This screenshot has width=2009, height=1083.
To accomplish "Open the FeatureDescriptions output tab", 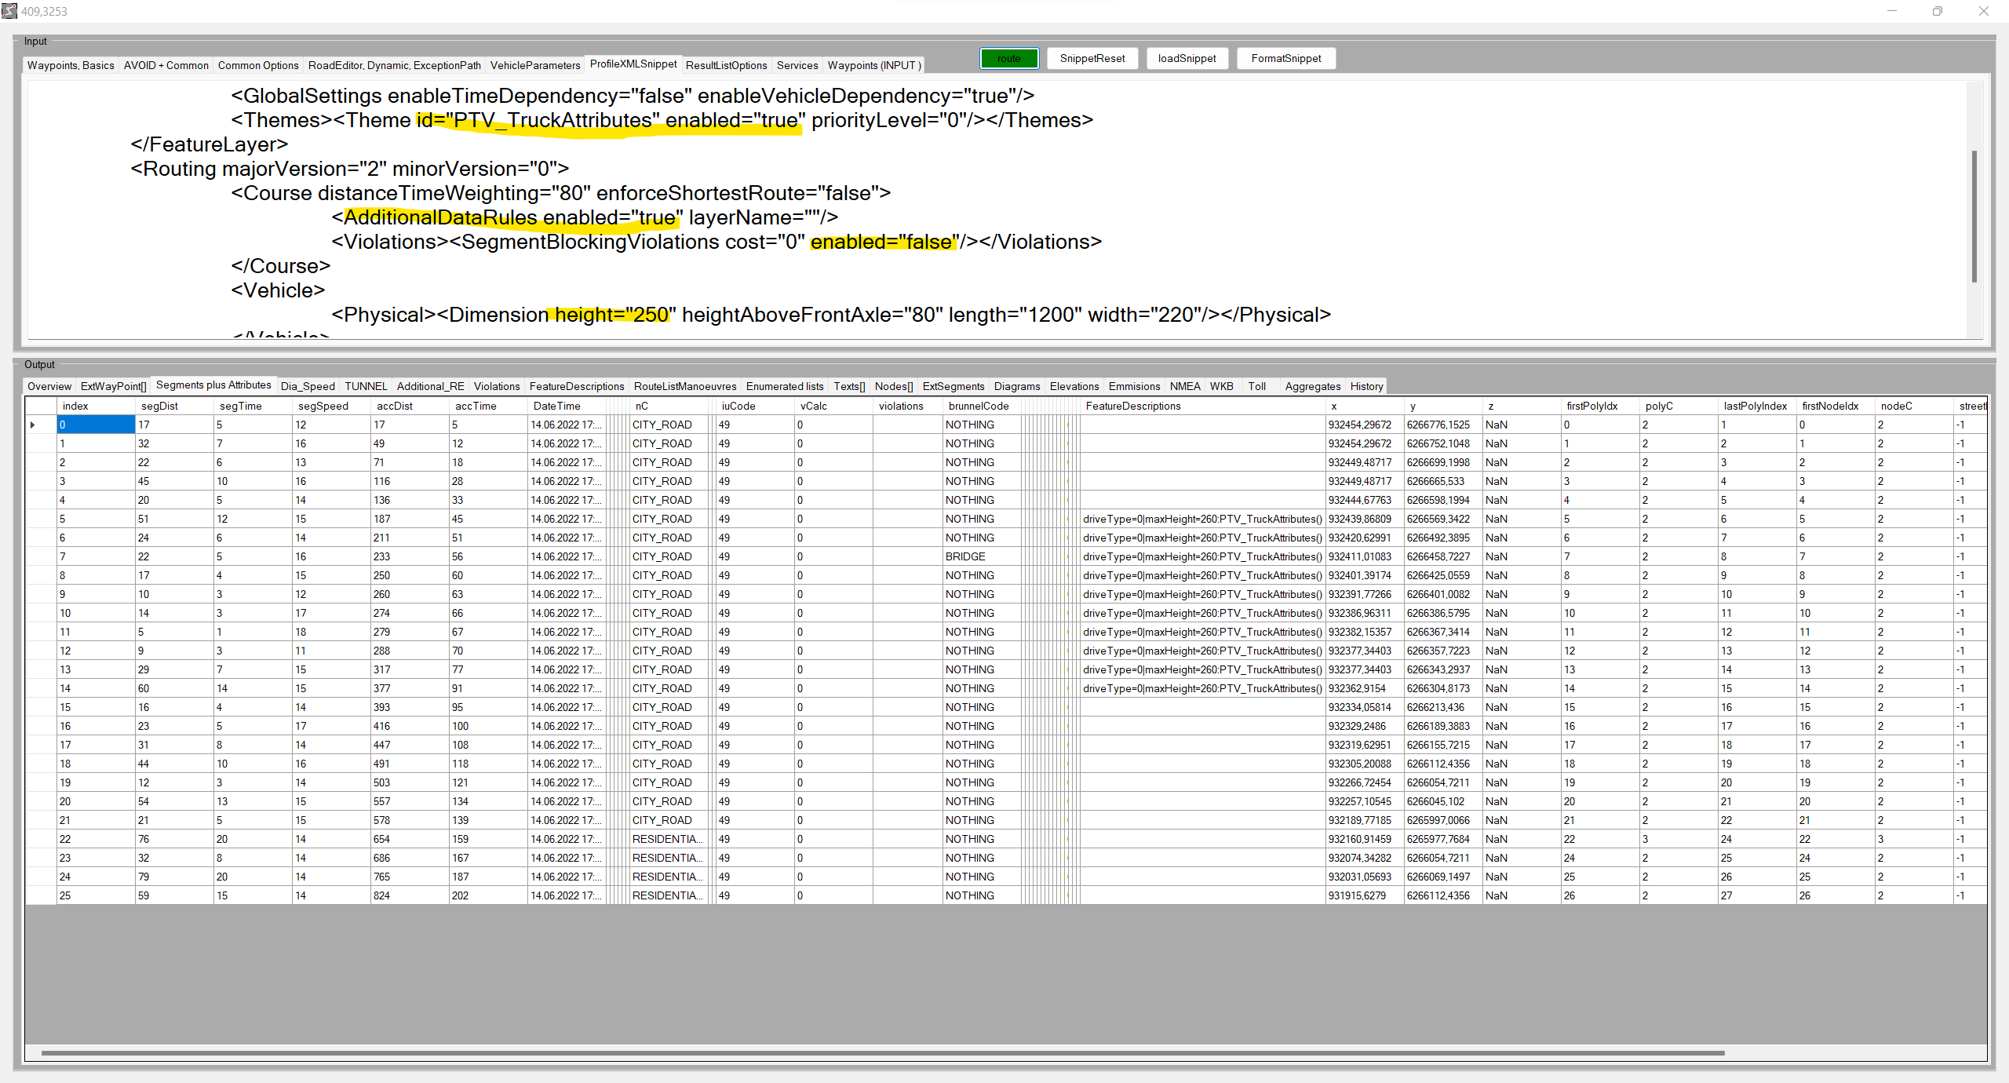I will [576, 386].
